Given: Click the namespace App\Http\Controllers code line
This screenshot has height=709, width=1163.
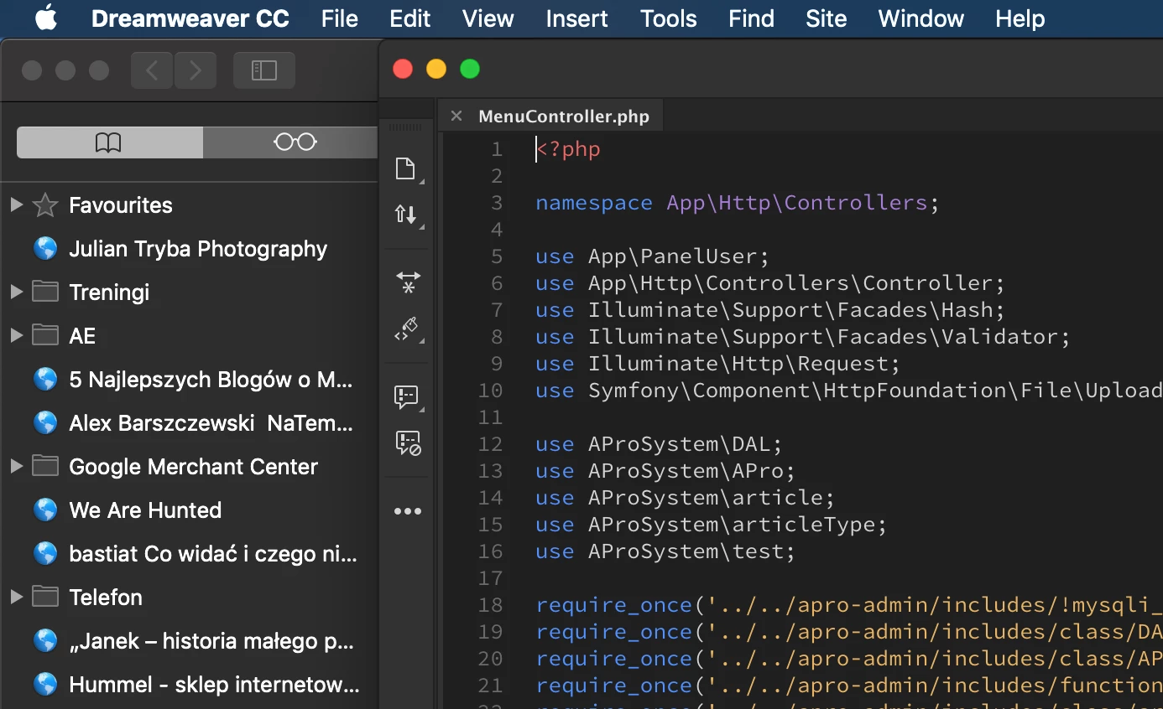Looking at the screenshot, I should coord(737,203).
